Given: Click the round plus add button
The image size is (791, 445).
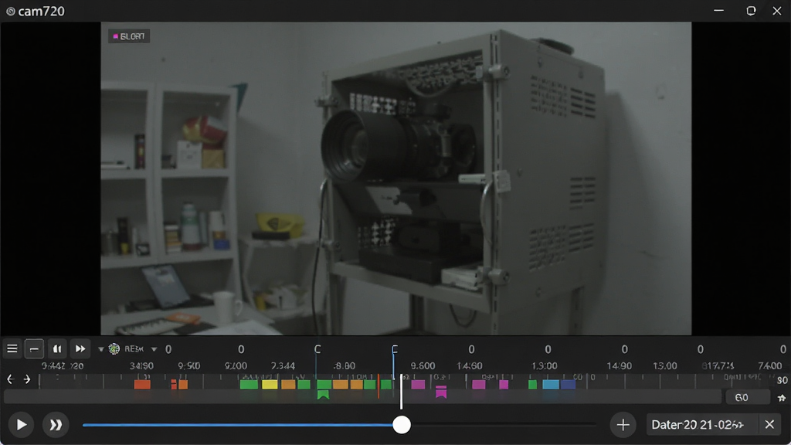Looking at the screenshot, I should (x=623, y=425).
